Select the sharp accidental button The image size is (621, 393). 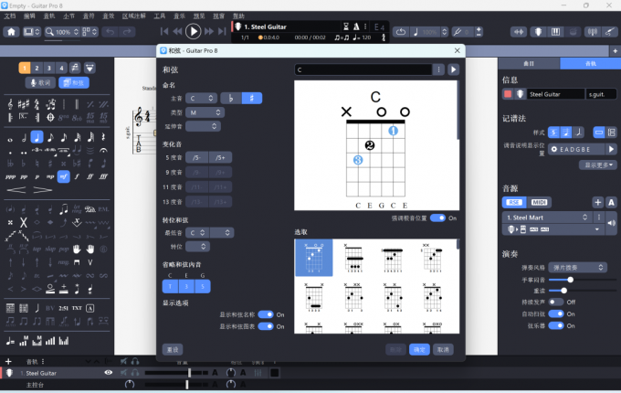coord(252,98)
